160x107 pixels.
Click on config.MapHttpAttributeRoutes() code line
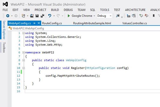click(73, 76)
